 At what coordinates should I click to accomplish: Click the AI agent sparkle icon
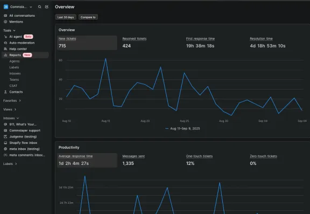pyautogui.click(x=5, y=37)
